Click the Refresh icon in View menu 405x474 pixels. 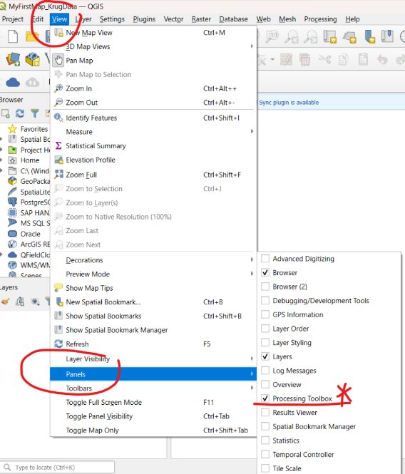click(x=58, y=344)
